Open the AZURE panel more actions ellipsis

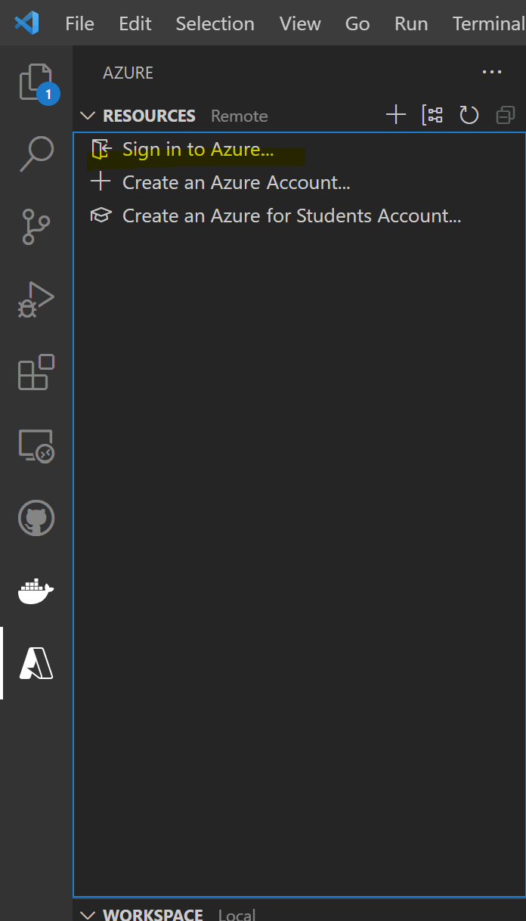492,73
